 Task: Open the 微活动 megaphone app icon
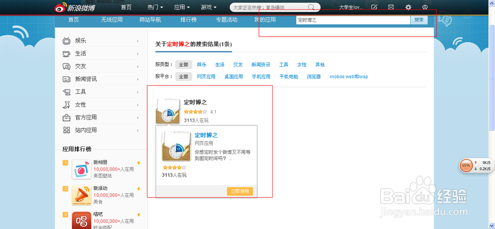[82, 195]
